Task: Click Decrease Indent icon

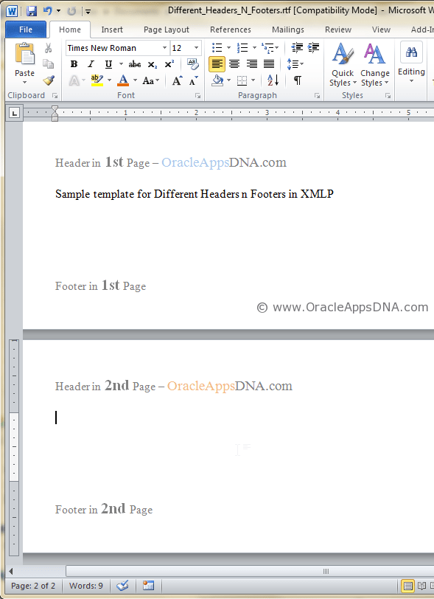Action: pyautogui.click(x=297, y=48)
